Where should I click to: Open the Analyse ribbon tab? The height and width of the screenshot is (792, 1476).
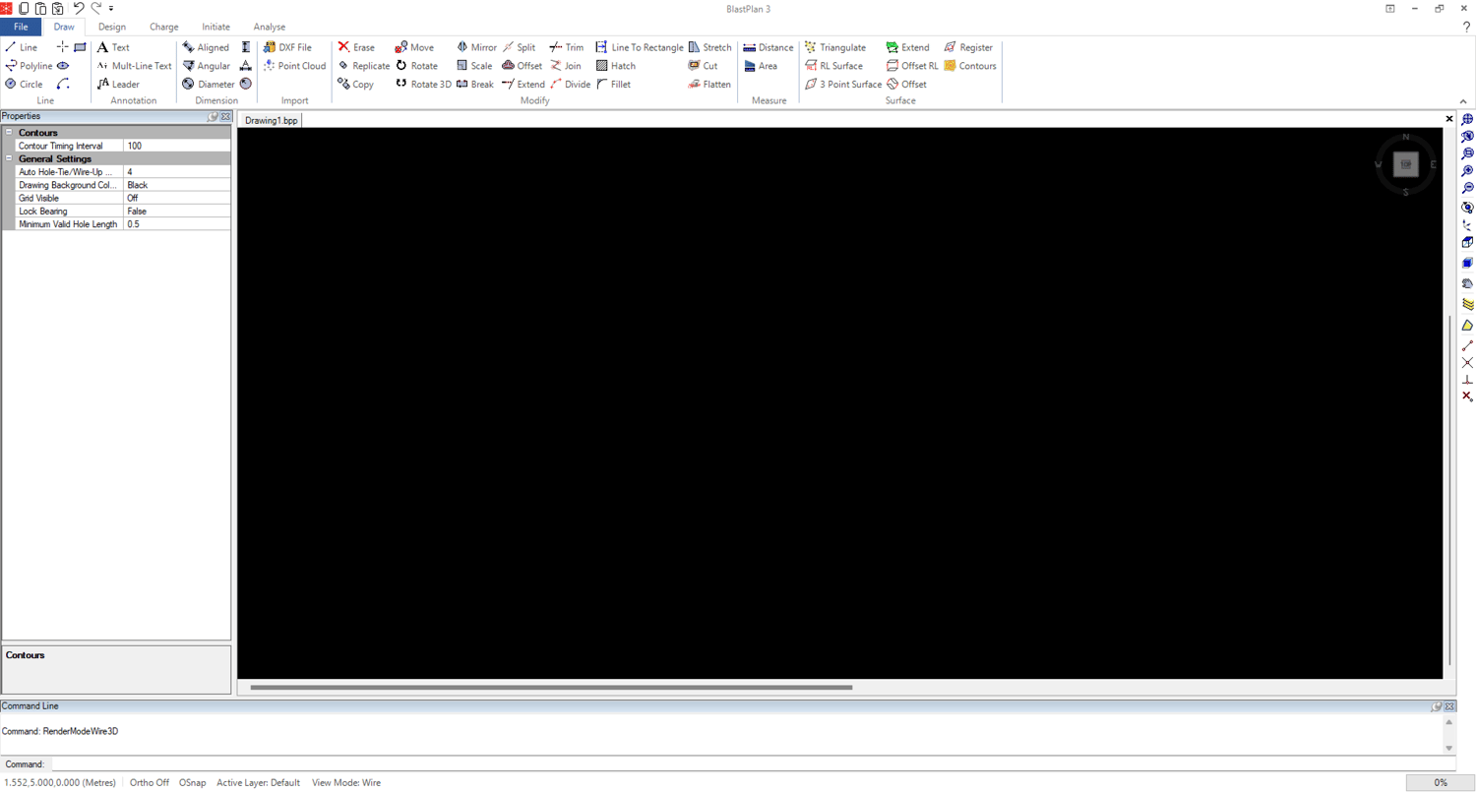pos(270,28)
